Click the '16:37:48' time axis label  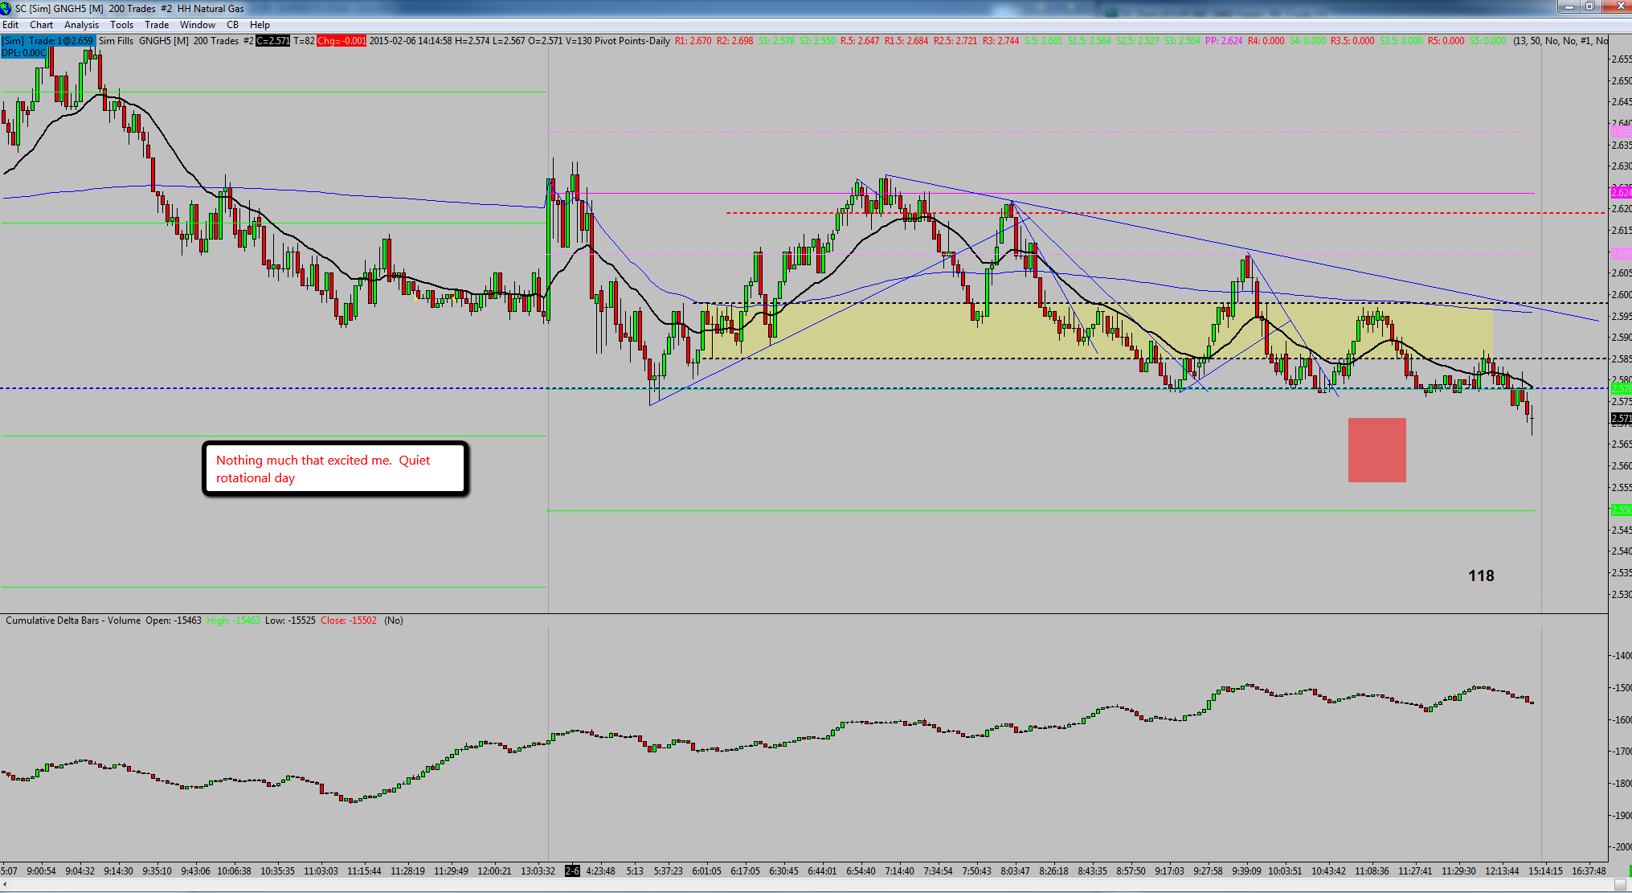1589,870
